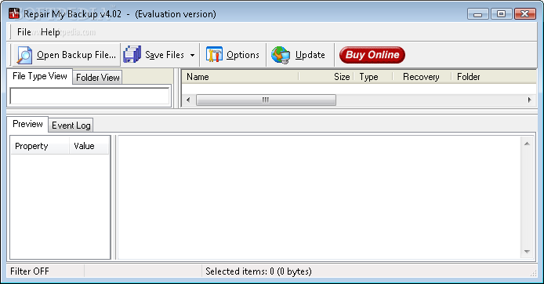Click the Open Backup File magnifier icon
This screenshot has height=284, width=544.
pos(24,55)
